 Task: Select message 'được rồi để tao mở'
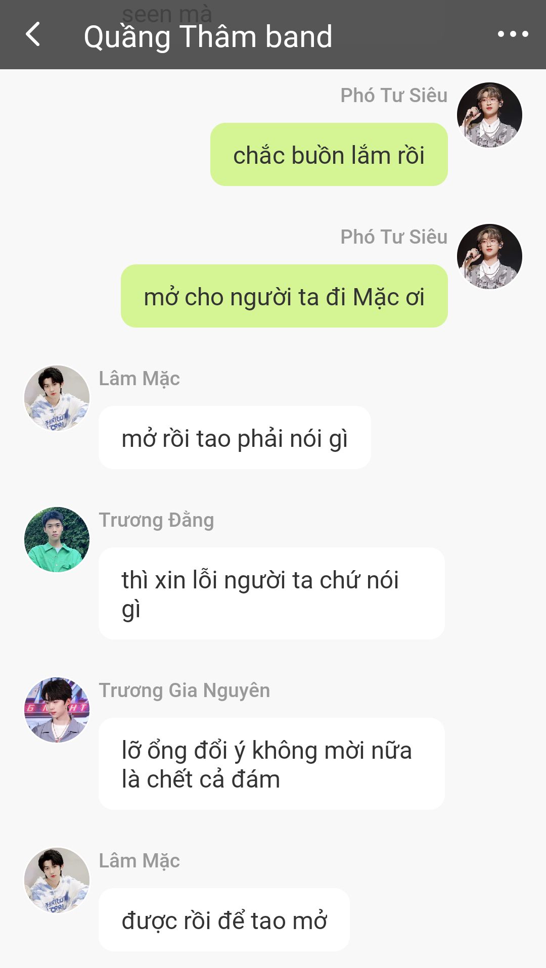[224, 920]
